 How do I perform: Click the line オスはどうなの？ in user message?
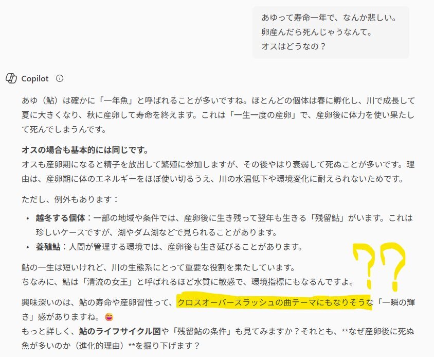[294, 46]
